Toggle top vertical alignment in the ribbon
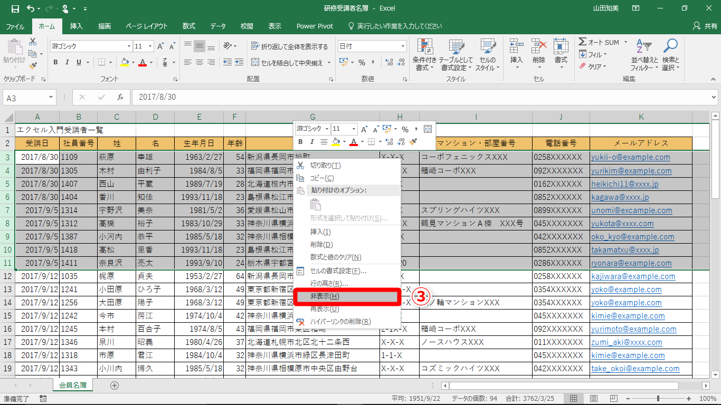The width and height of the screenshot is (721, 405). tap(187, 46)
